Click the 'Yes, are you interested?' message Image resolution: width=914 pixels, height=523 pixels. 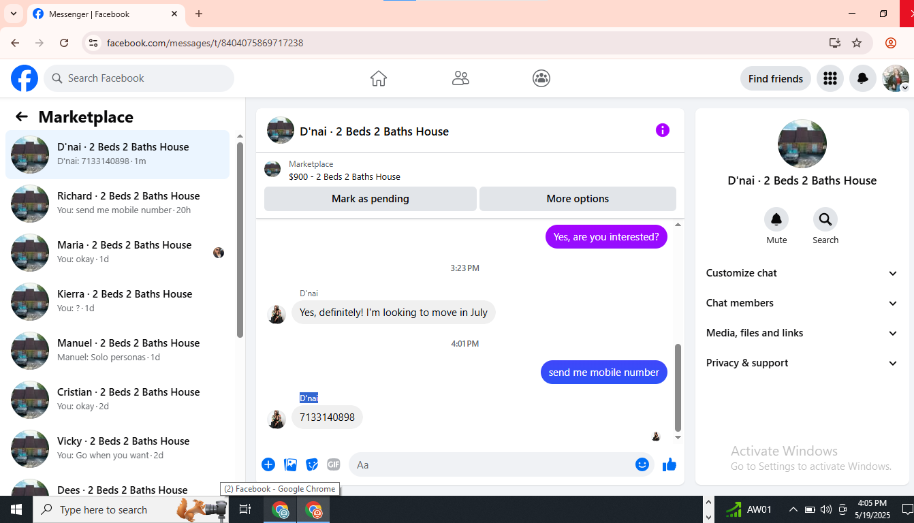[x=606, y=237]
